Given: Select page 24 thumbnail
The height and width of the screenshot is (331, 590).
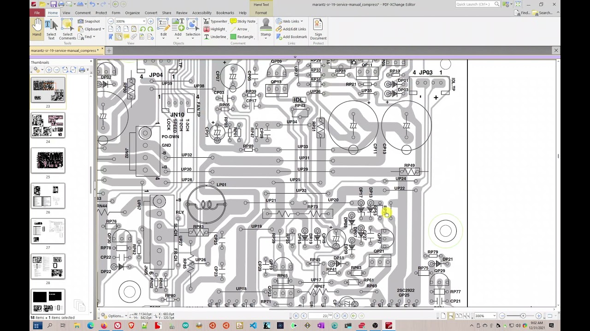Looking at the screenshot, I should point(48,126).
